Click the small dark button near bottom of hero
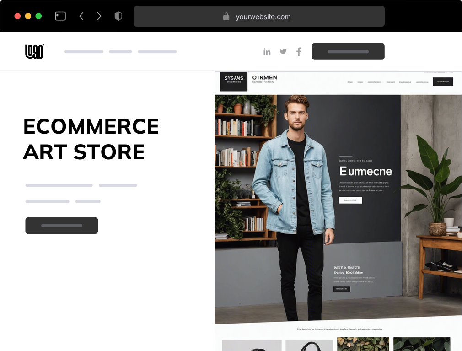The height and width of the screenshot is (351, 462). click(342, 289)
